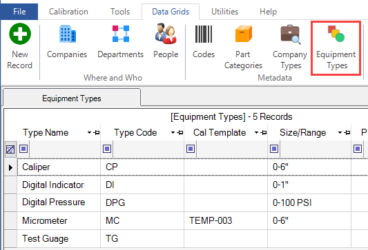Pin the Type Code column

(x=180, y=133)
